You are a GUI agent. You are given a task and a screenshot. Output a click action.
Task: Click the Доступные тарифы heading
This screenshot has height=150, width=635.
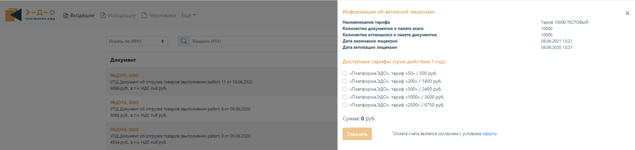click(x=394, y=61)
